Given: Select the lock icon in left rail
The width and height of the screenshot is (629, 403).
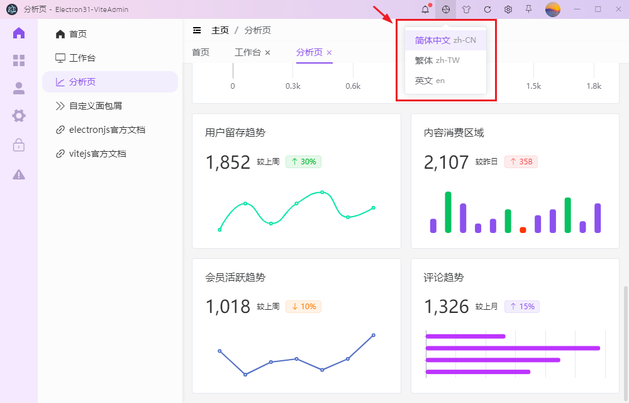Looking at the screenshot, I should click(19, 144).
